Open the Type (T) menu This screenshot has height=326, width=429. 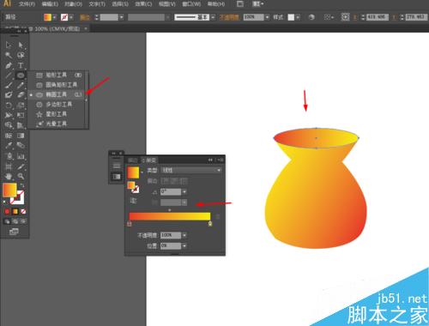click(x=97, y=4)
